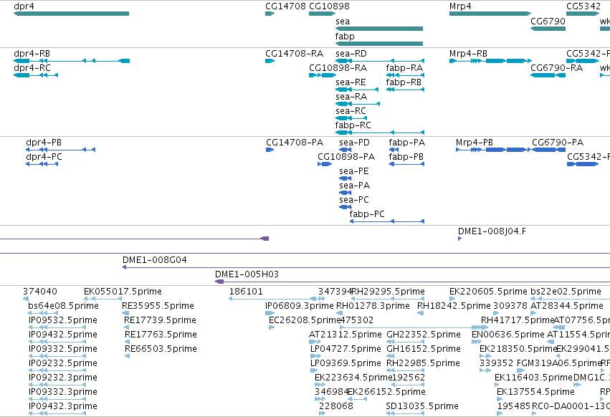Image resolution: width=610 pixels, height=417 pixels.
Task: Click the CG14708-PA protein label
Action: tap(295, 143)
